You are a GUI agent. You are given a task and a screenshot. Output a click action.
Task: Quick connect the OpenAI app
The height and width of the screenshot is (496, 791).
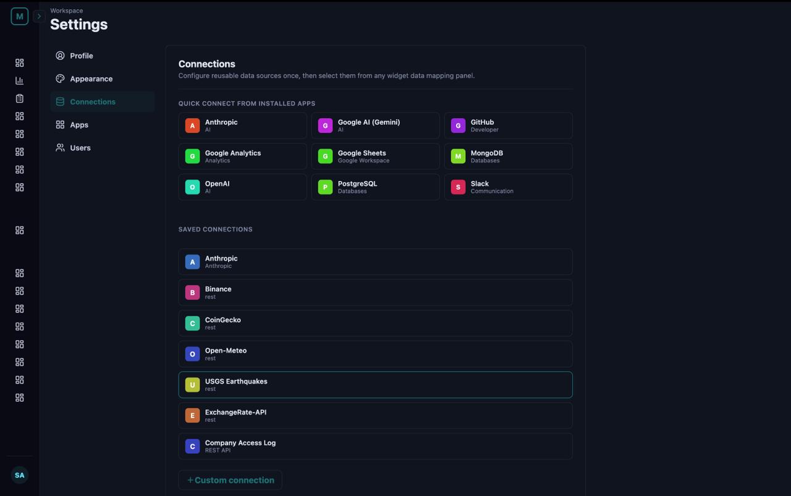[x=242, y=187]
